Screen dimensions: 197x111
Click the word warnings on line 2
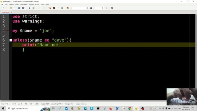click(x=32, y=21)
